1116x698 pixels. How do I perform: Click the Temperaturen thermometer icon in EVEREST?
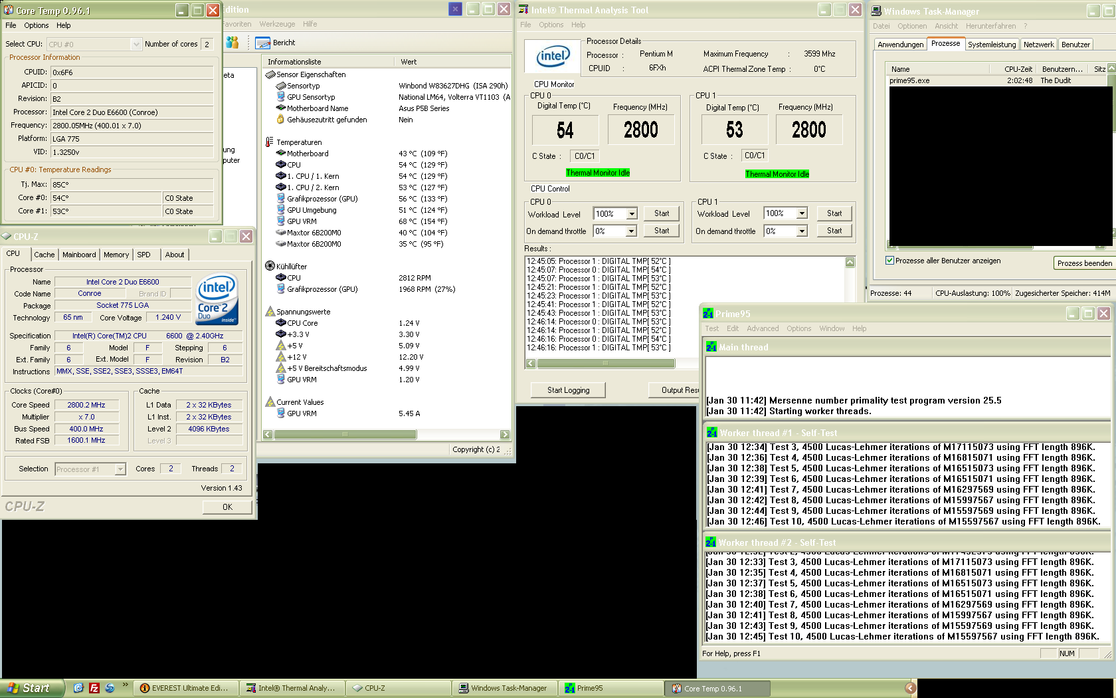click(270, 142)
